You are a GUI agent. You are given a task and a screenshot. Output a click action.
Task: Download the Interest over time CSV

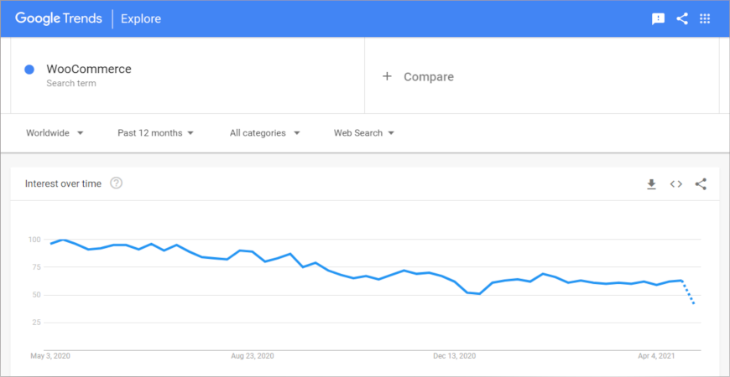[651, 184]
